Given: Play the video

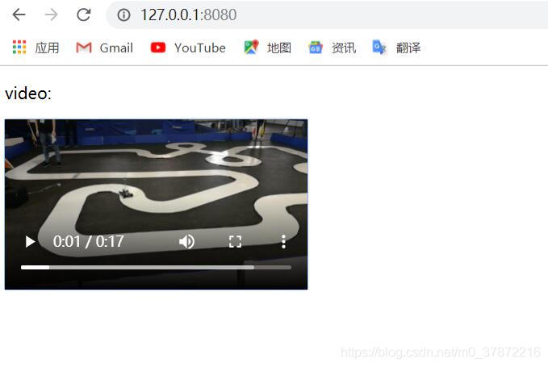Looking at the screenshot, I should [30, 241].
